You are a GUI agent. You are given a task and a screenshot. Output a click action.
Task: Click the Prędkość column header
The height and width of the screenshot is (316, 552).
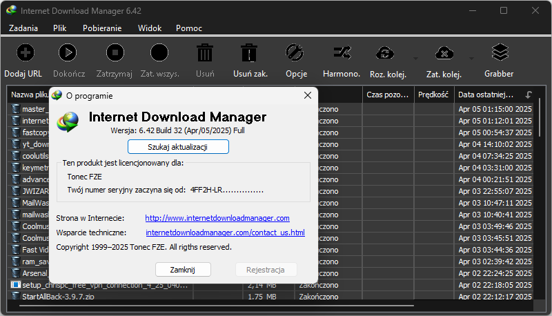pyautogui.click(x=434, y=95)
